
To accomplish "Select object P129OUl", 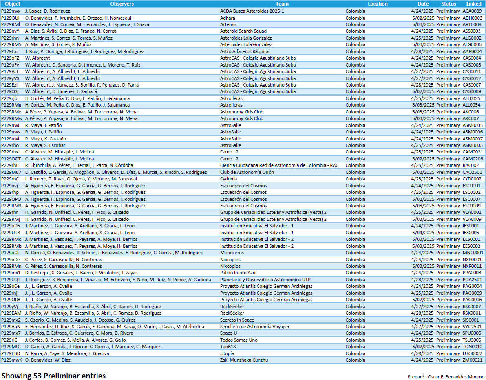I will point(10,18).
